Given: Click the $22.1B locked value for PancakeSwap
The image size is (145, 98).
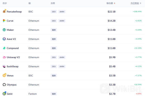Looking at the screenshot, I should pyautogui.click(x=111, y=12).
